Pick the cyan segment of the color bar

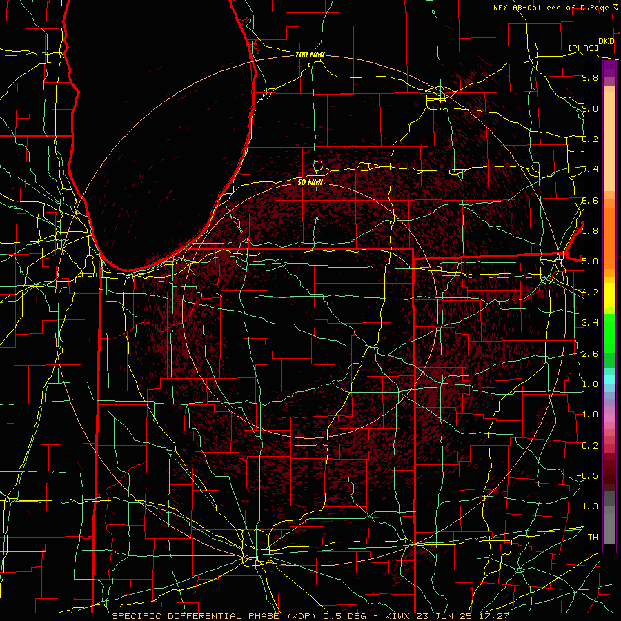pyautogui.click(x=609, y=379)
